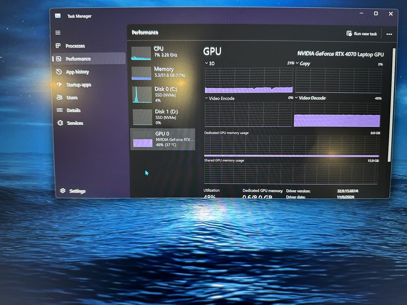Click the App history clock icon

(59, 72)
